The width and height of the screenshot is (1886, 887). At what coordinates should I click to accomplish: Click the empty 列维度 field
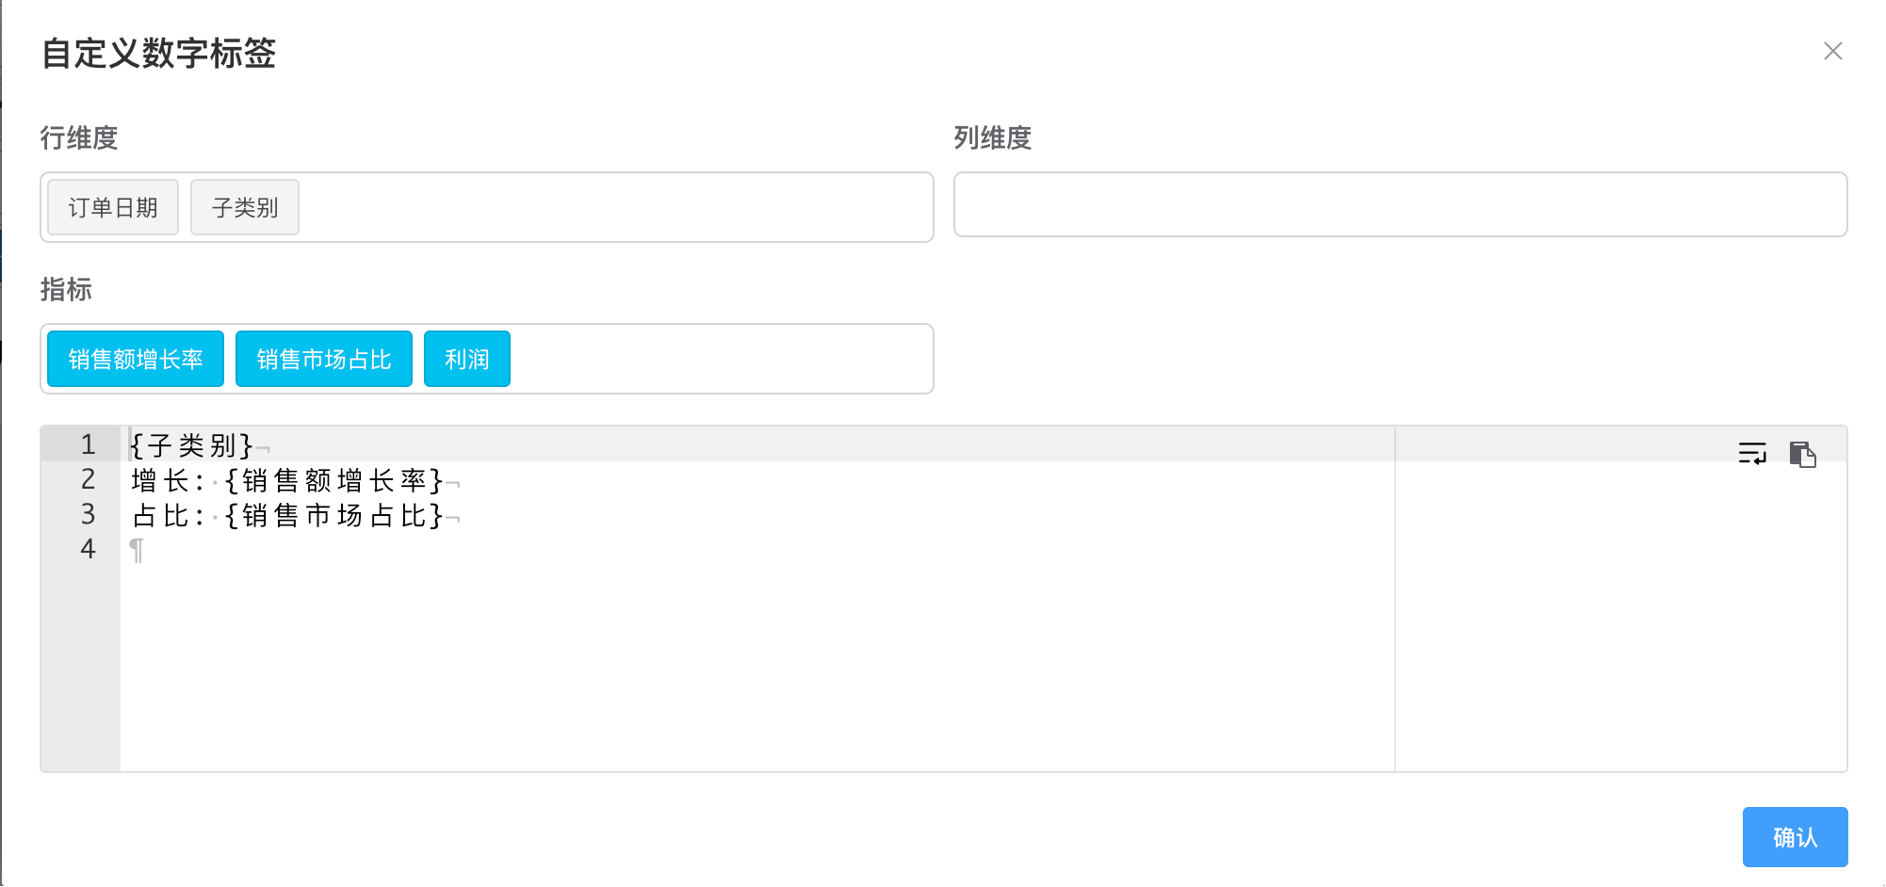point(1400,204)
